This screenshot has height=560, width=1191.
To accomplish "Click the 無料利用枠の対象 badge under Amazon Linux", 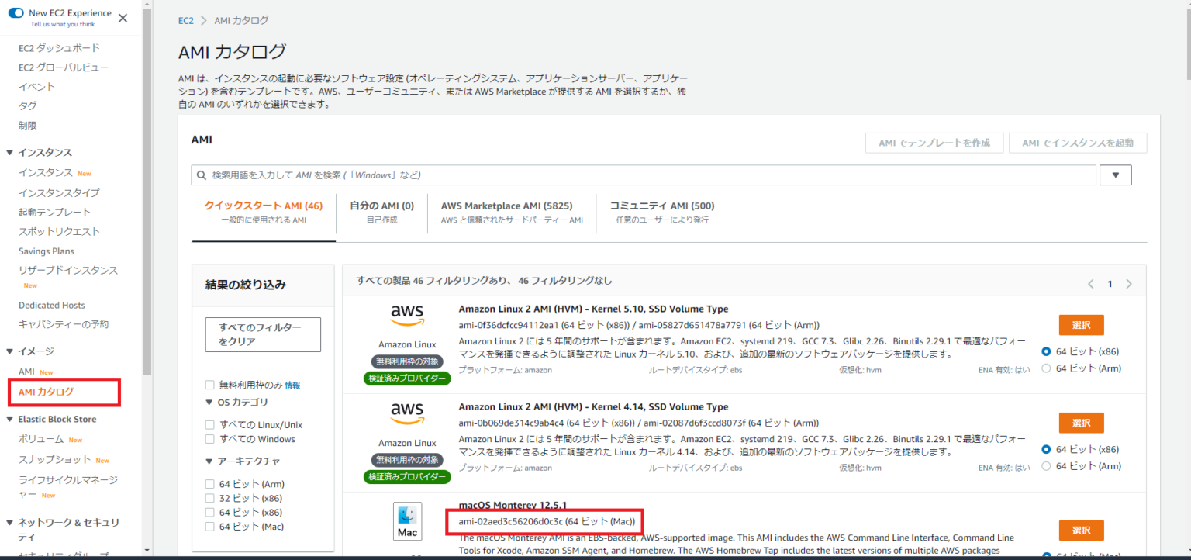I will 407,360.
